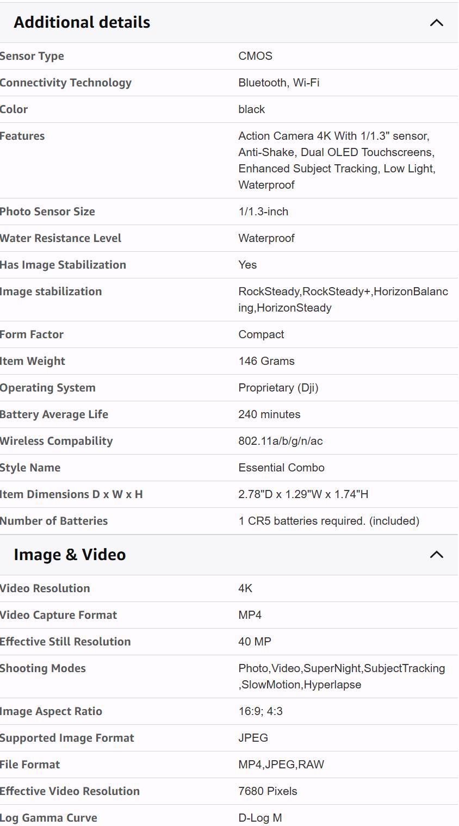The height and width of the screenshot is (826, 459).
Task: Click the Image & Video section heading
Action: pyautogui.click(x=70, y=555)
